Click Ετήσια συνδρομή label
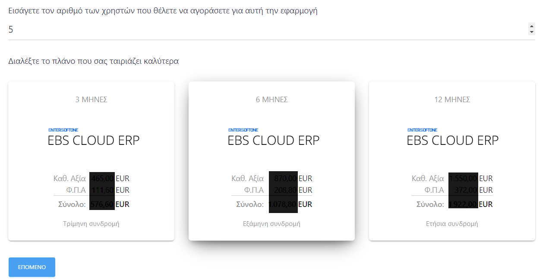The height and width of the screenshot is (279, 549). click(x=452, y=224)
